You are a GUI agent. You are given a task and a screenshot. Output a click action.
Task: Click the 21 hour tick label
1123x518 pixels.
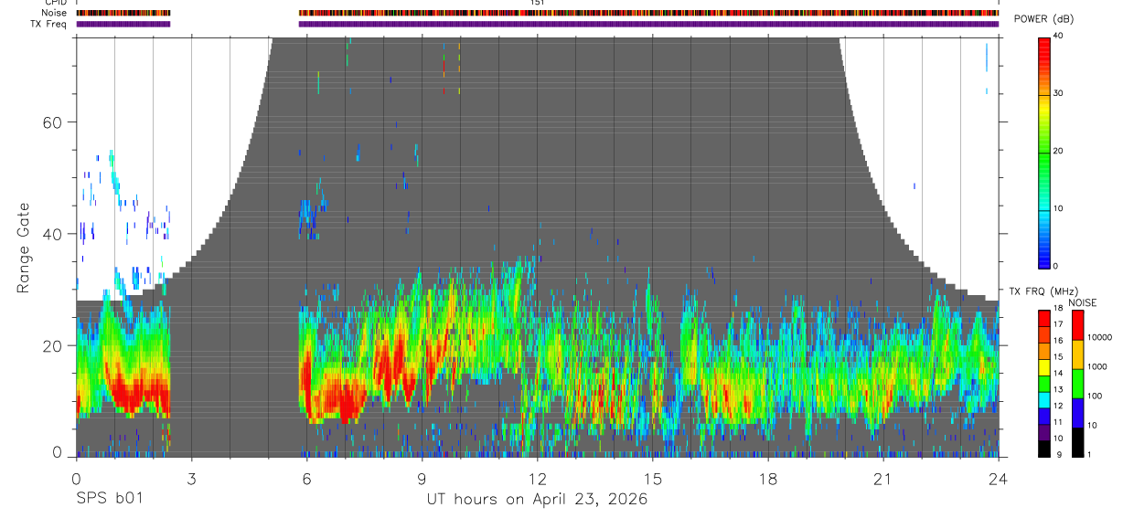click(882, 478)
